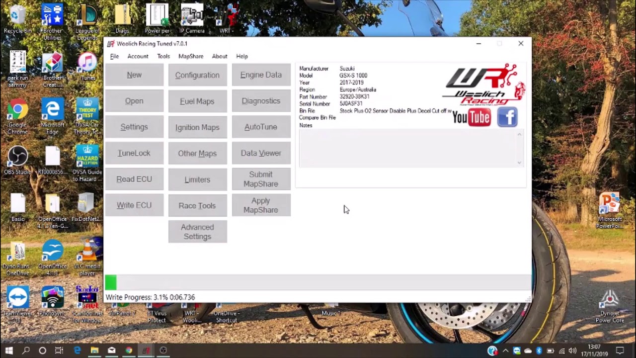Open the Tools menu

pyautogui.click(x=163, y=56)
